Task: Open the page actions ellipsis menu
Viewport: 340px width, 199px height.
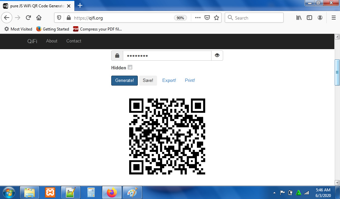Action: click(x=198, y=18)
